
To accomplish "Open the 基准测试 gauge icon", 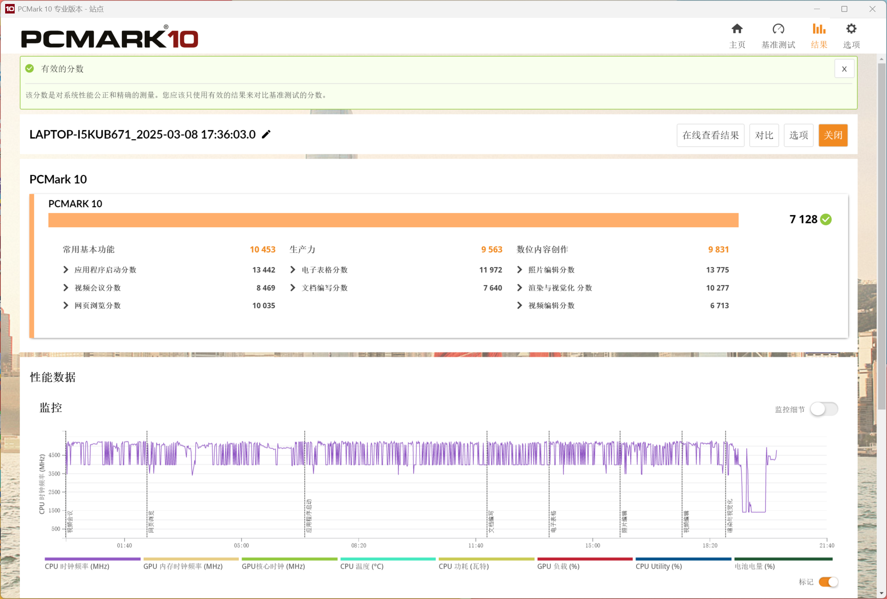I will click(x=778, y=29).
